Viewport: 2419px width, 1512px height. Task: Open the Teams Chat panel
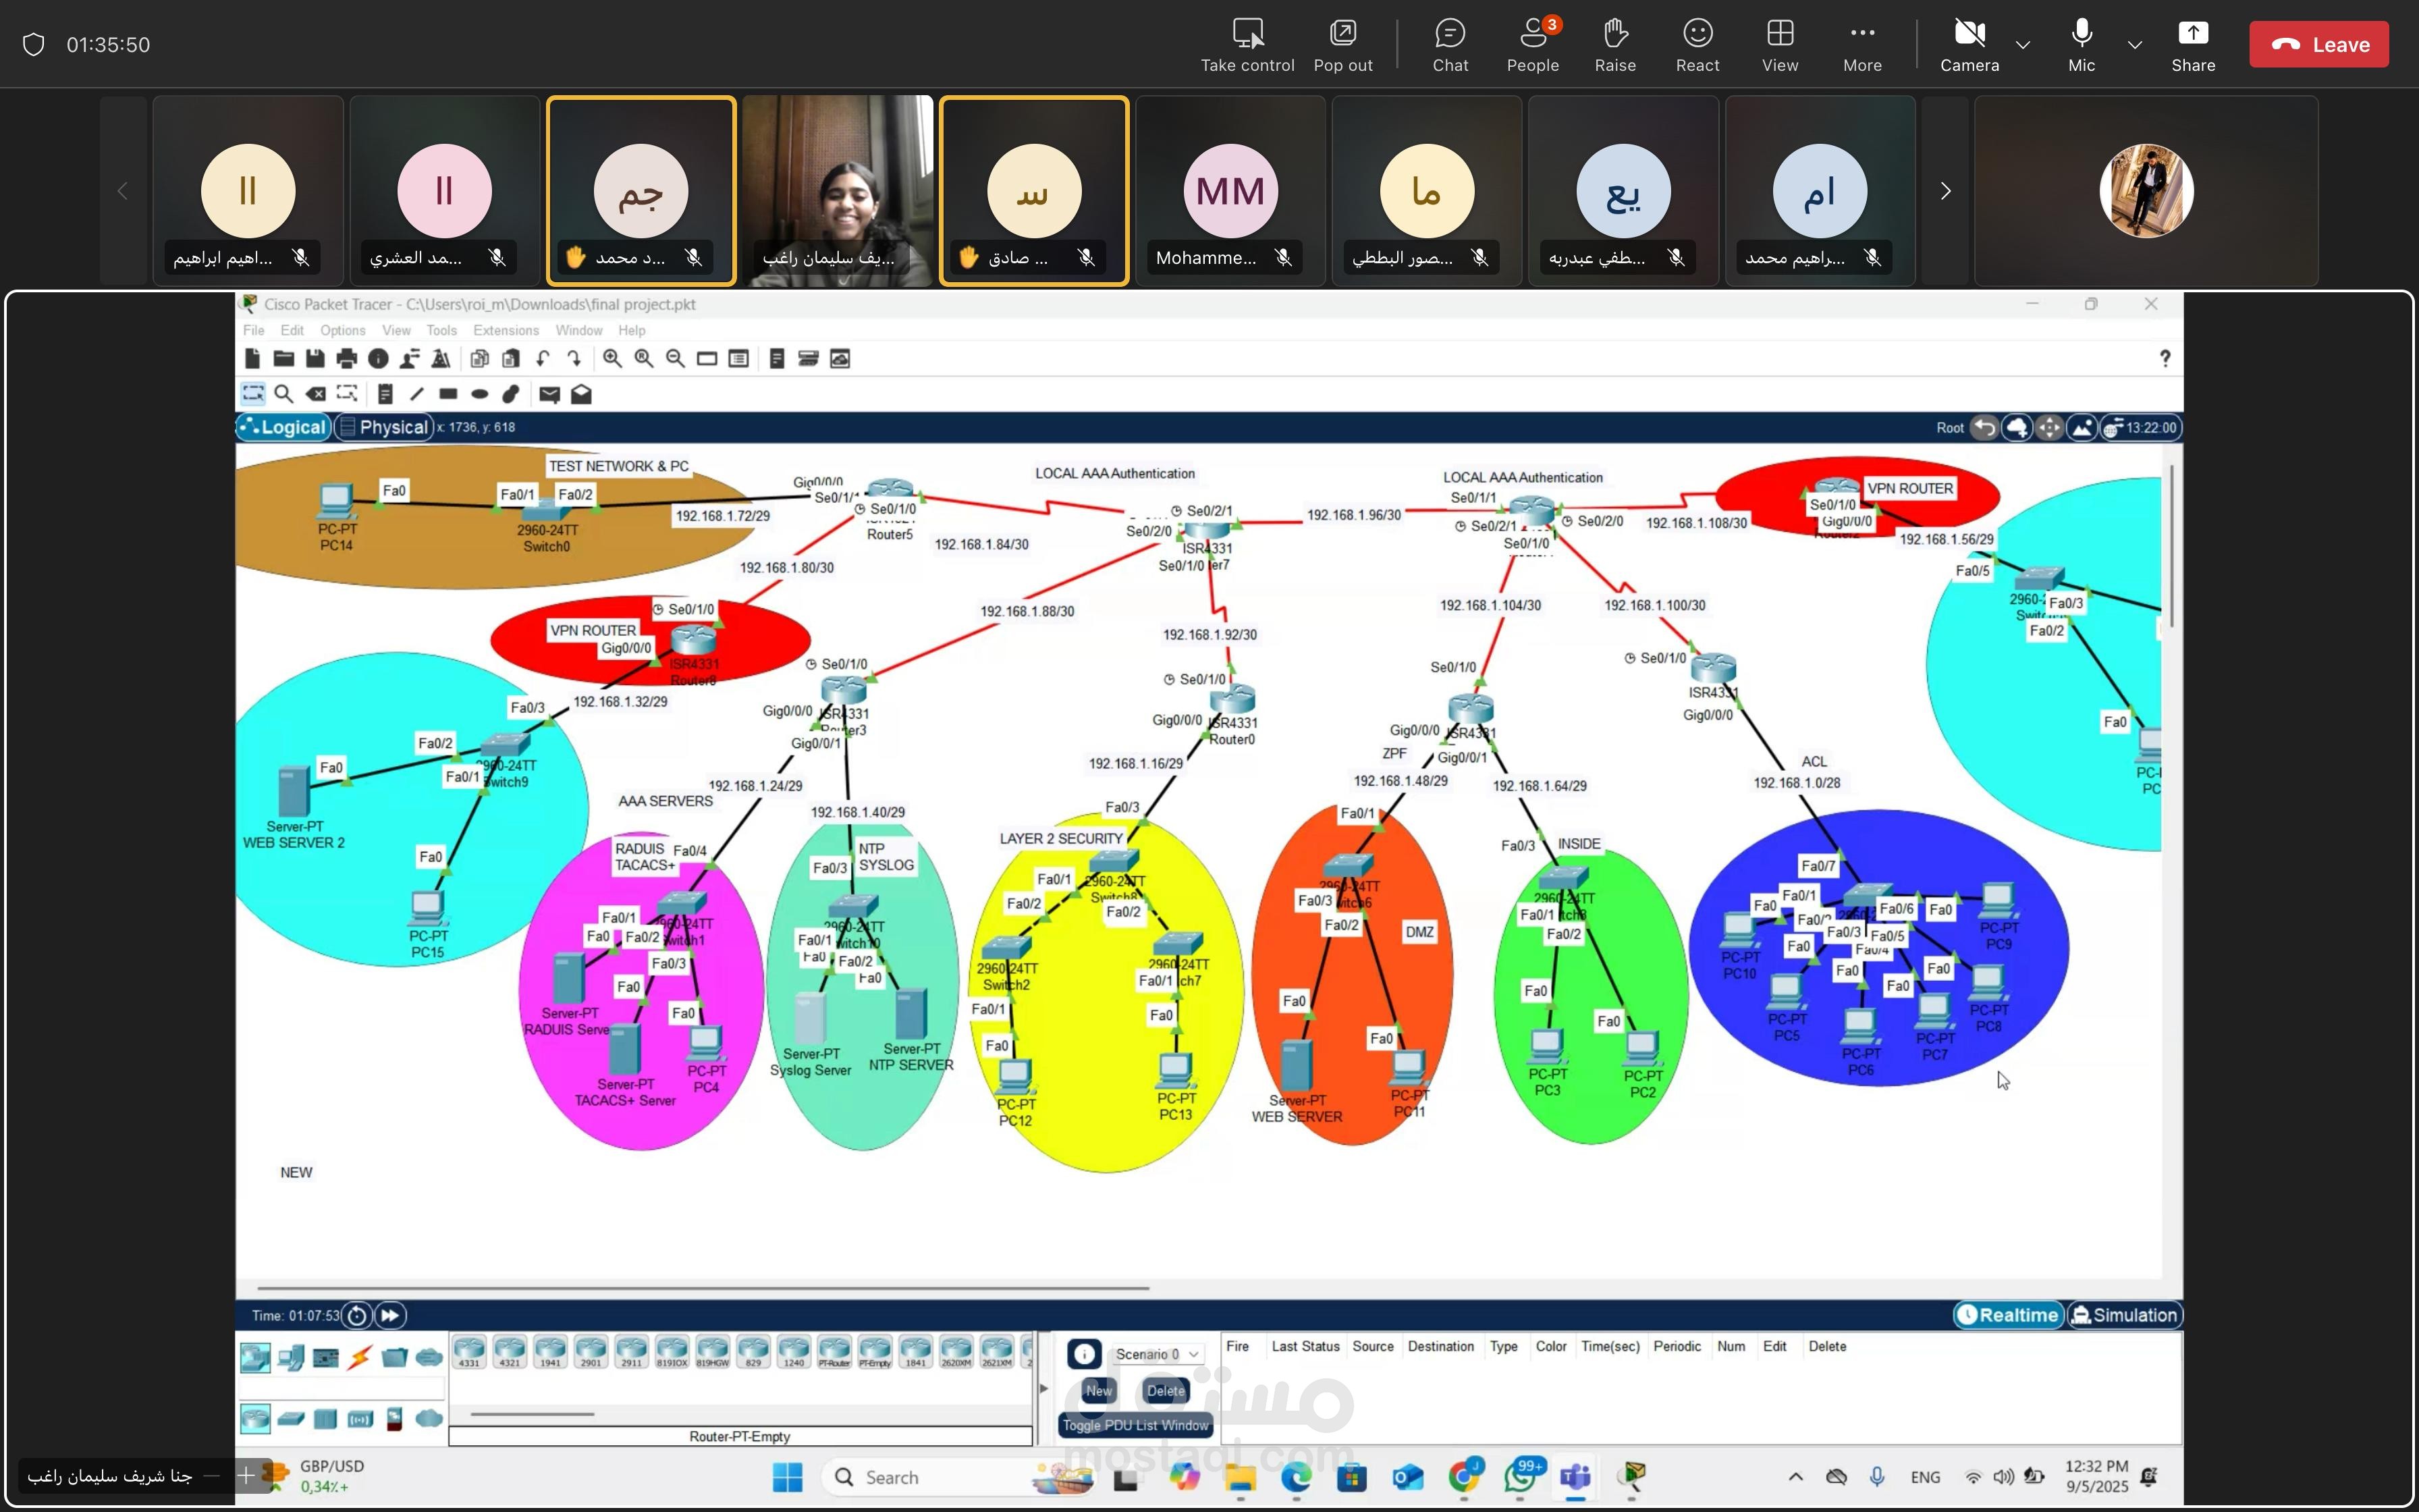pyautogui.click(x=1450, y=45)
